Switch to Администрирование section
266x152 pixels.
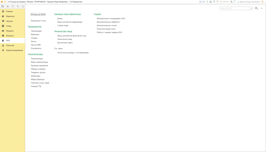tap(15, 50)
